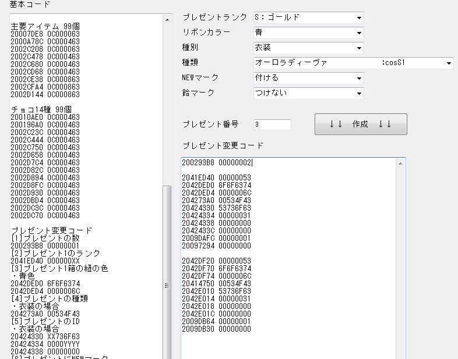Click the line 200293B8 00000001 in left list

(45, 246)
